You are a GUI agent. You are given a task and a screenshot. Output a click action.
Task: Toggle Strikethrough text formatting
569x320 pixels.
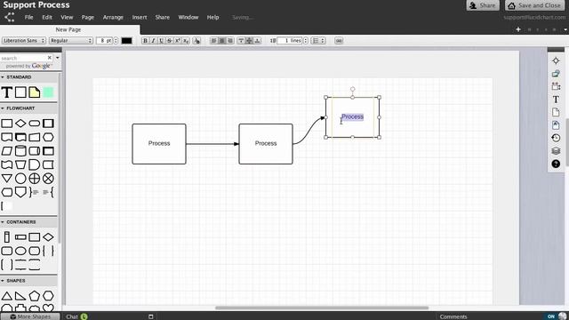(x=169, y=41)
